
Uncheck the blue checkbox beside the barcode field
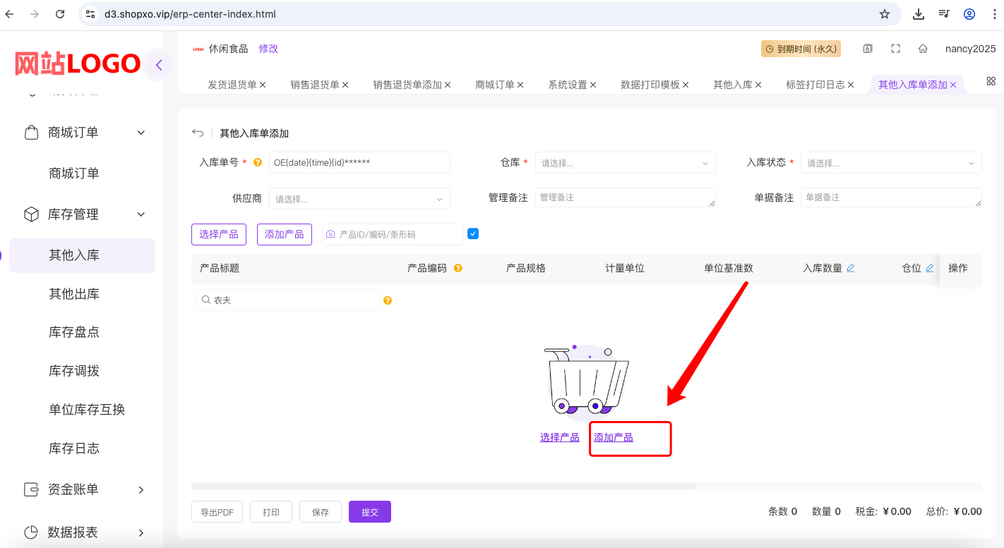click(x=473, y=233)
